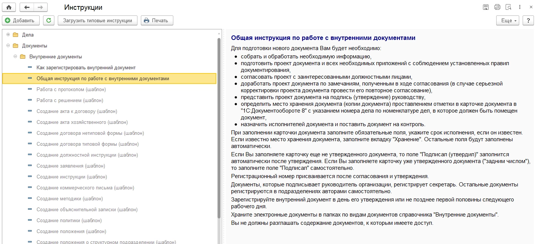
Task: Click heading Общая инструкция по работе с внутренними документами
Action: [323, 38]
